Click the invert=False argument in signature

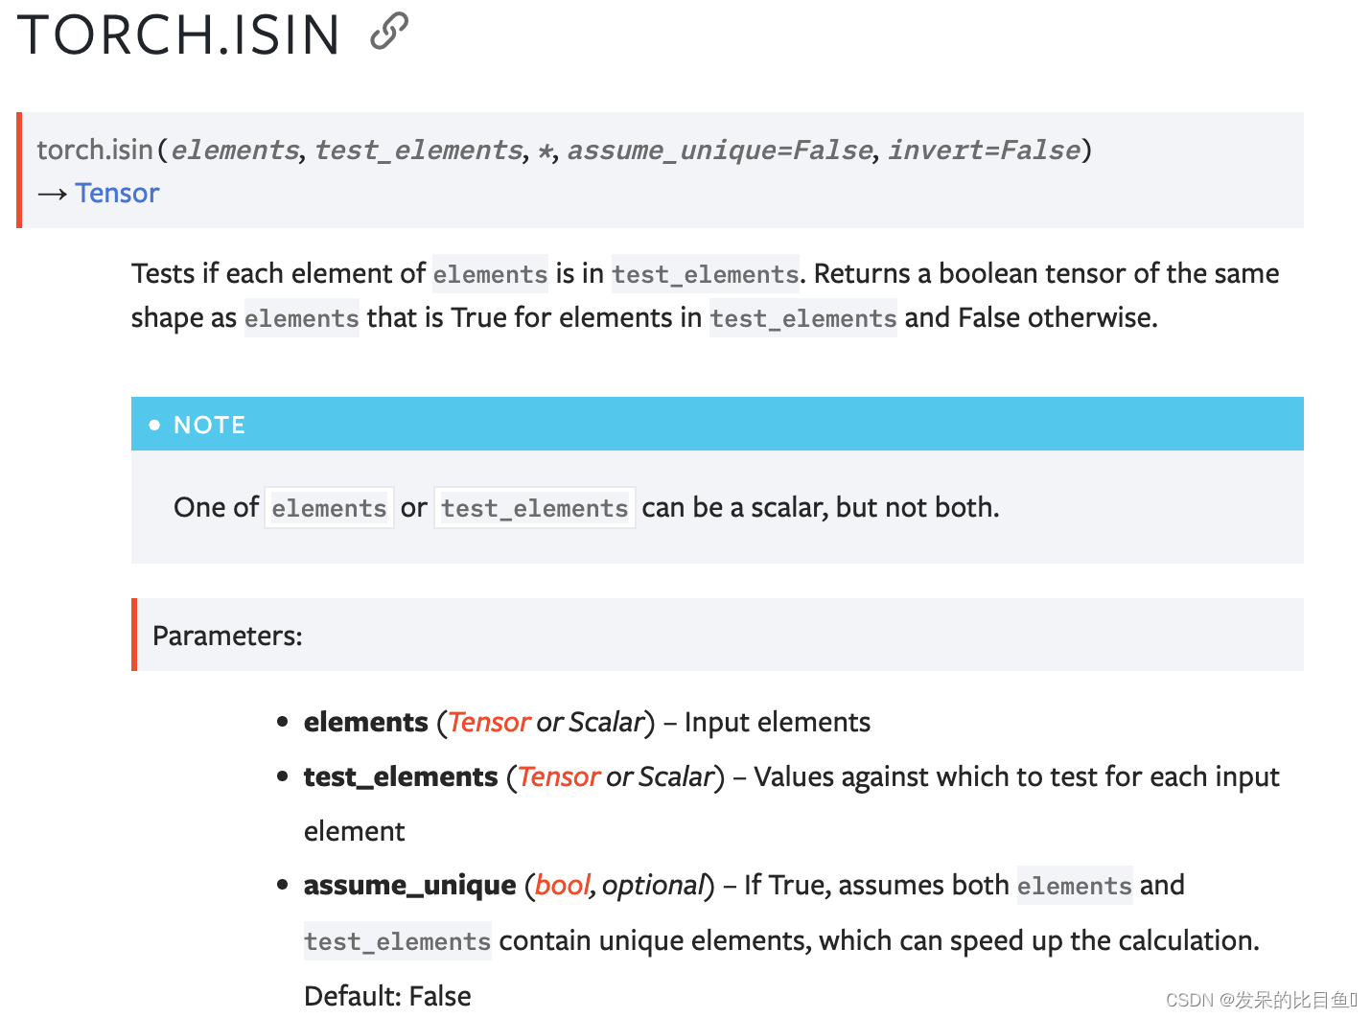click(985, 150)
